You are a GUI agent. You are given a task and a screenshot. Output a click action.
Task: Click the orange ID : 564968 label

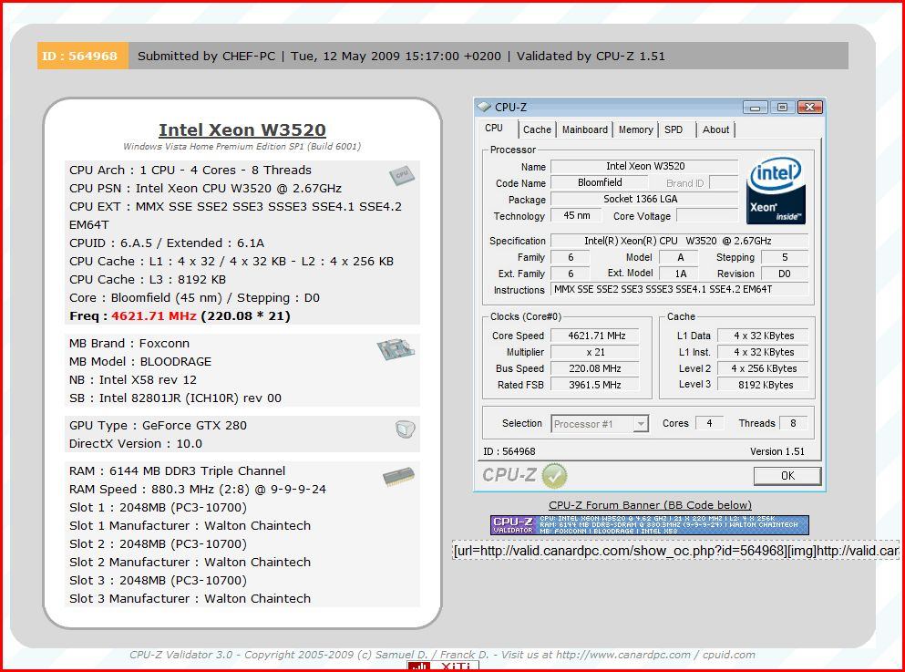[83, 56]
